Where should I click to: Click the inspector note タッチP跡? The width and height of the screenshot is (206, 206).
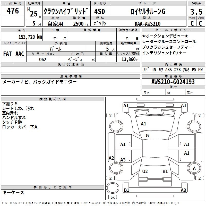pyautogui.click(x=12, y=122)
